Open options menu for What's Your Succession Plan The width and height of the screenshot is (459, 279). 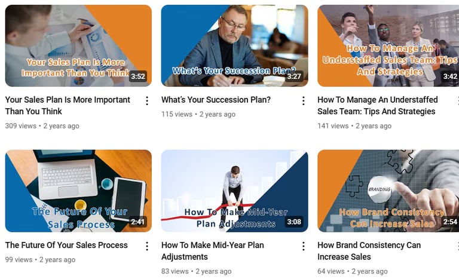pos(303,101)
